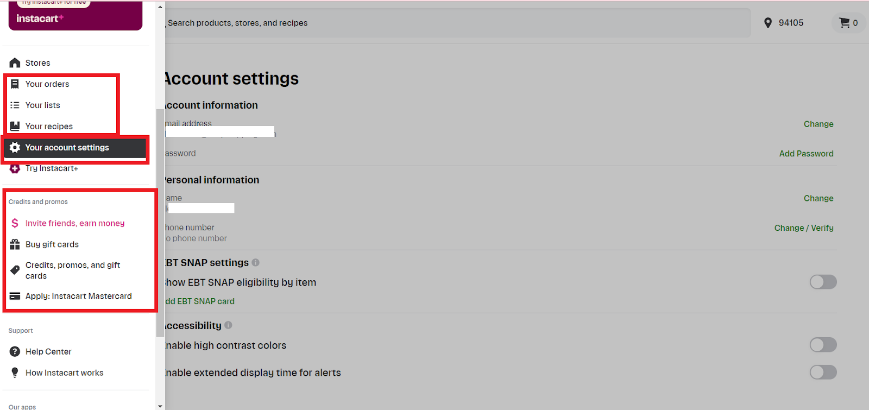Change the email address
869x410 pixels.
818,124
